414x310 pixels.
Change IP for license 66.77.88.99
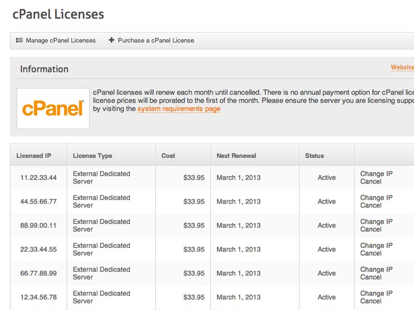pyautogui.click(x=376, y=270)
